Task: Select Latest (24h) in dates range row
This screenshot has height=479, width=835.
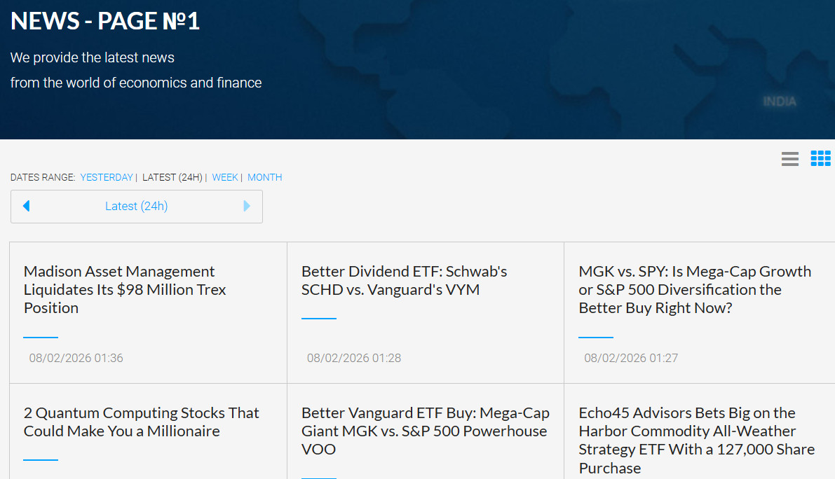Action: point(172,177)
